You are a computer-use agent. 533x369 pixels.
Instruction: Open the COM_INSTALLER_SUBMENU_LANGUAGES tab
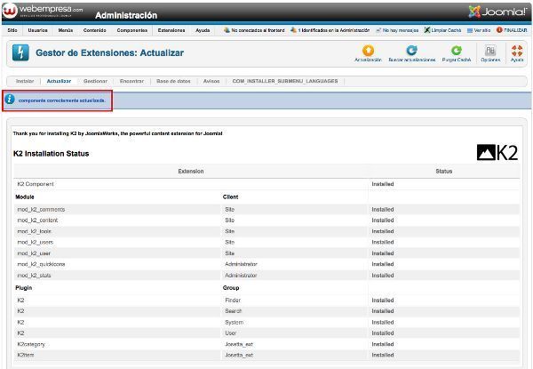pos(285,81)
